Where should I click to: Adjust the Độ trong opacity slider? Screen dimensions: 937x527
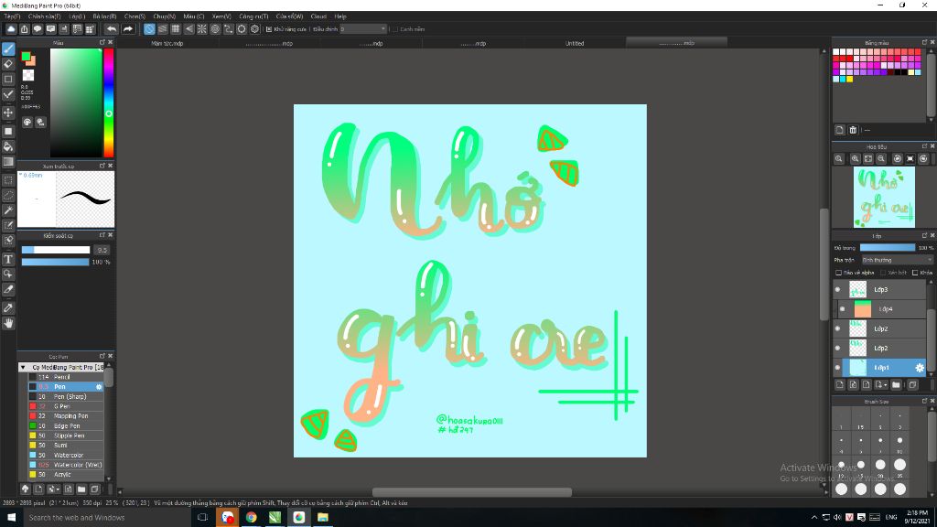(887, 247)
